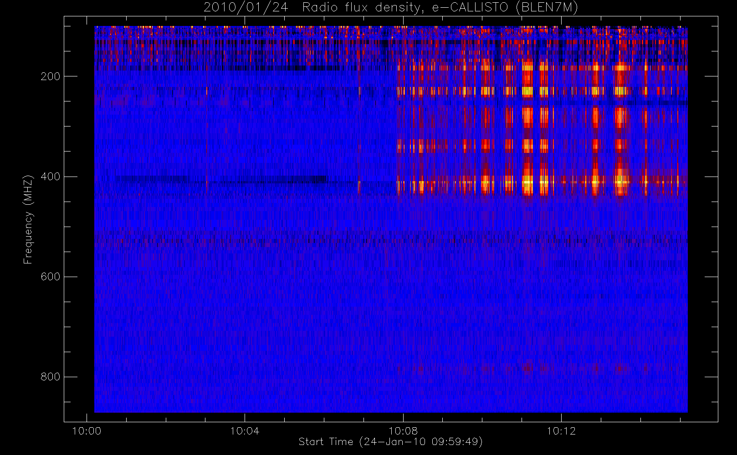Select the 200 frequency tick label
This screenshot has height=455, width=737.
click(51, 76)
